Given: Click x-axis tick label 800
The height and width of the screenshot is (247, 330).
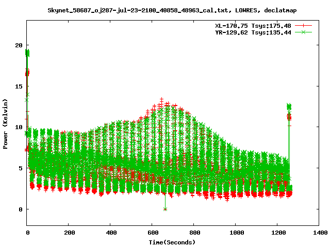Looking at the screenshot, I should coord(194,233).
